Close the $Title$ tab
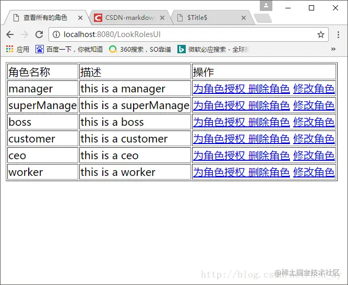This screenshot has height=285, width=348. [x=244, y=18]
